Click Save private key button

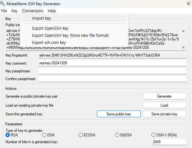point(164,114)
